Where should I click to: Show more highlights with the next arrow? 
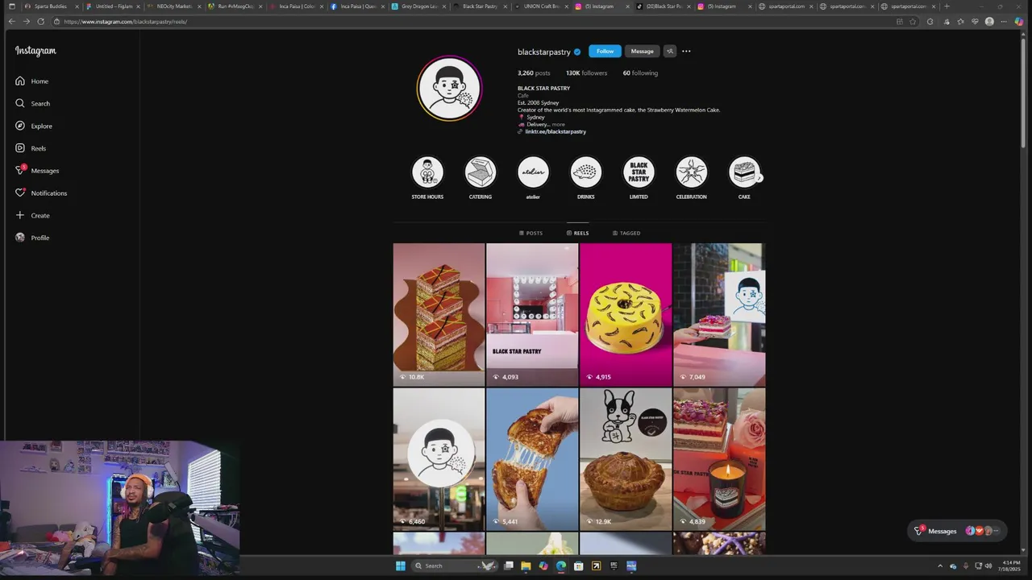pos(759,178)
